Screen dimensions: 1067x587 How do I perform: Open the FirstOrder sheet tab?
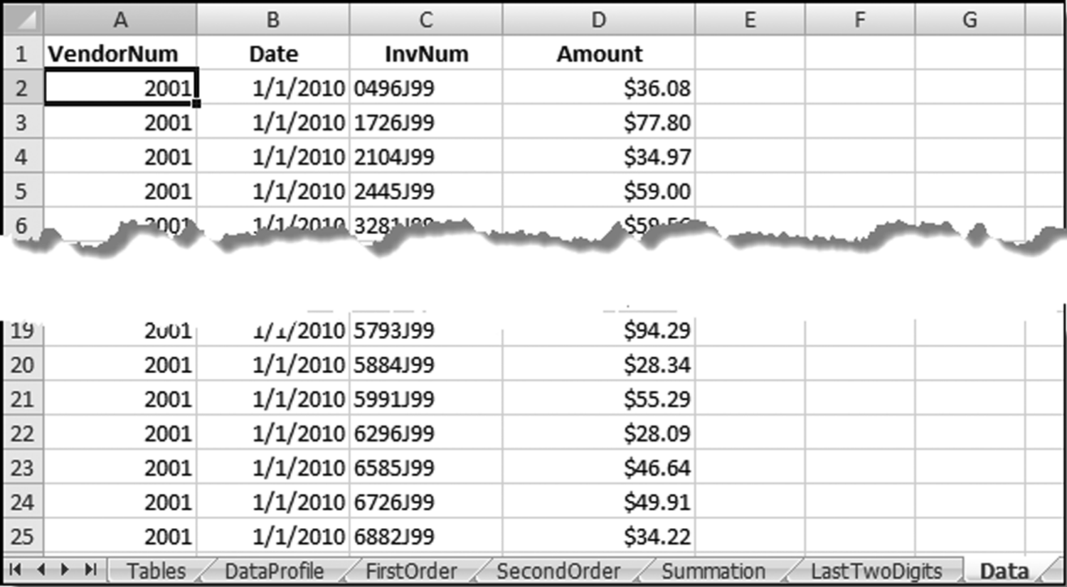tap(411, 571)
